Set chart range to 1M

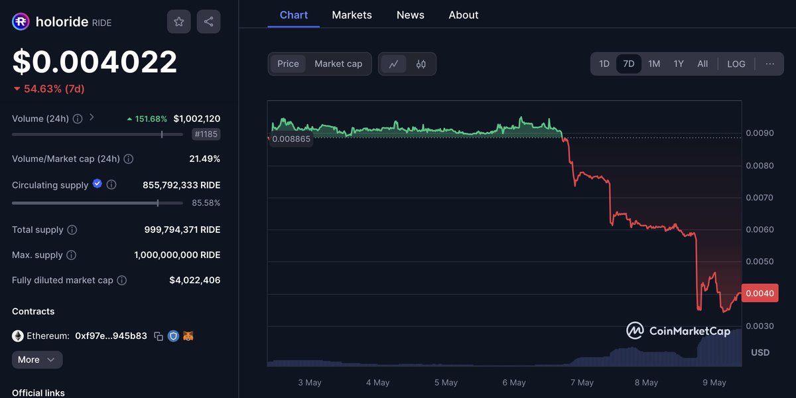pyautogui.click(x=654, y=64)
